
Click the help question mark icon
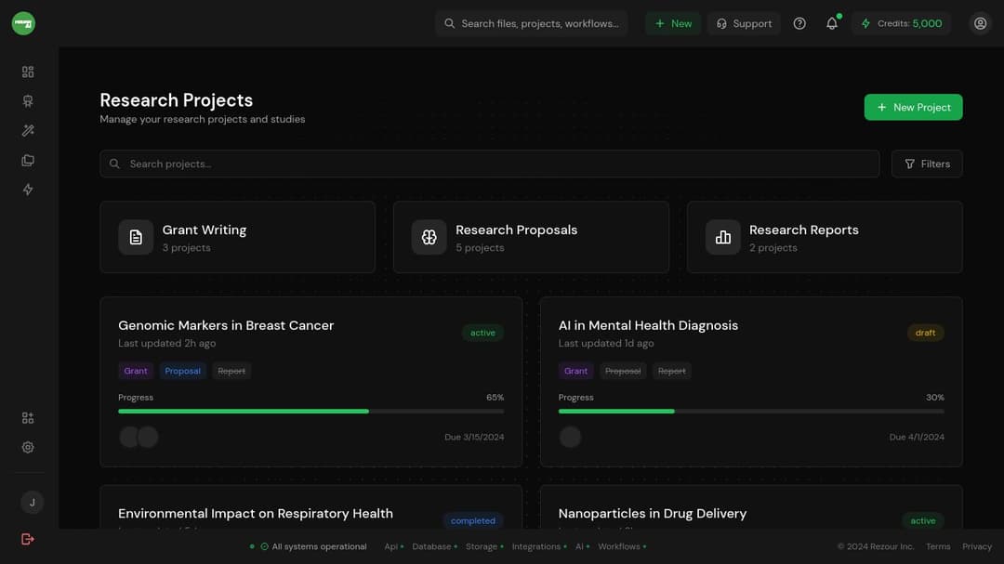[x=799, y=23]
